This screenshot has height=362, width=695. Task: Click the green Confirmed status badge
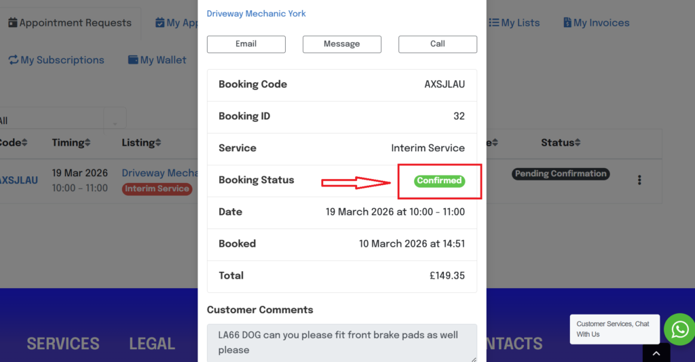click(x=440, y=181)
